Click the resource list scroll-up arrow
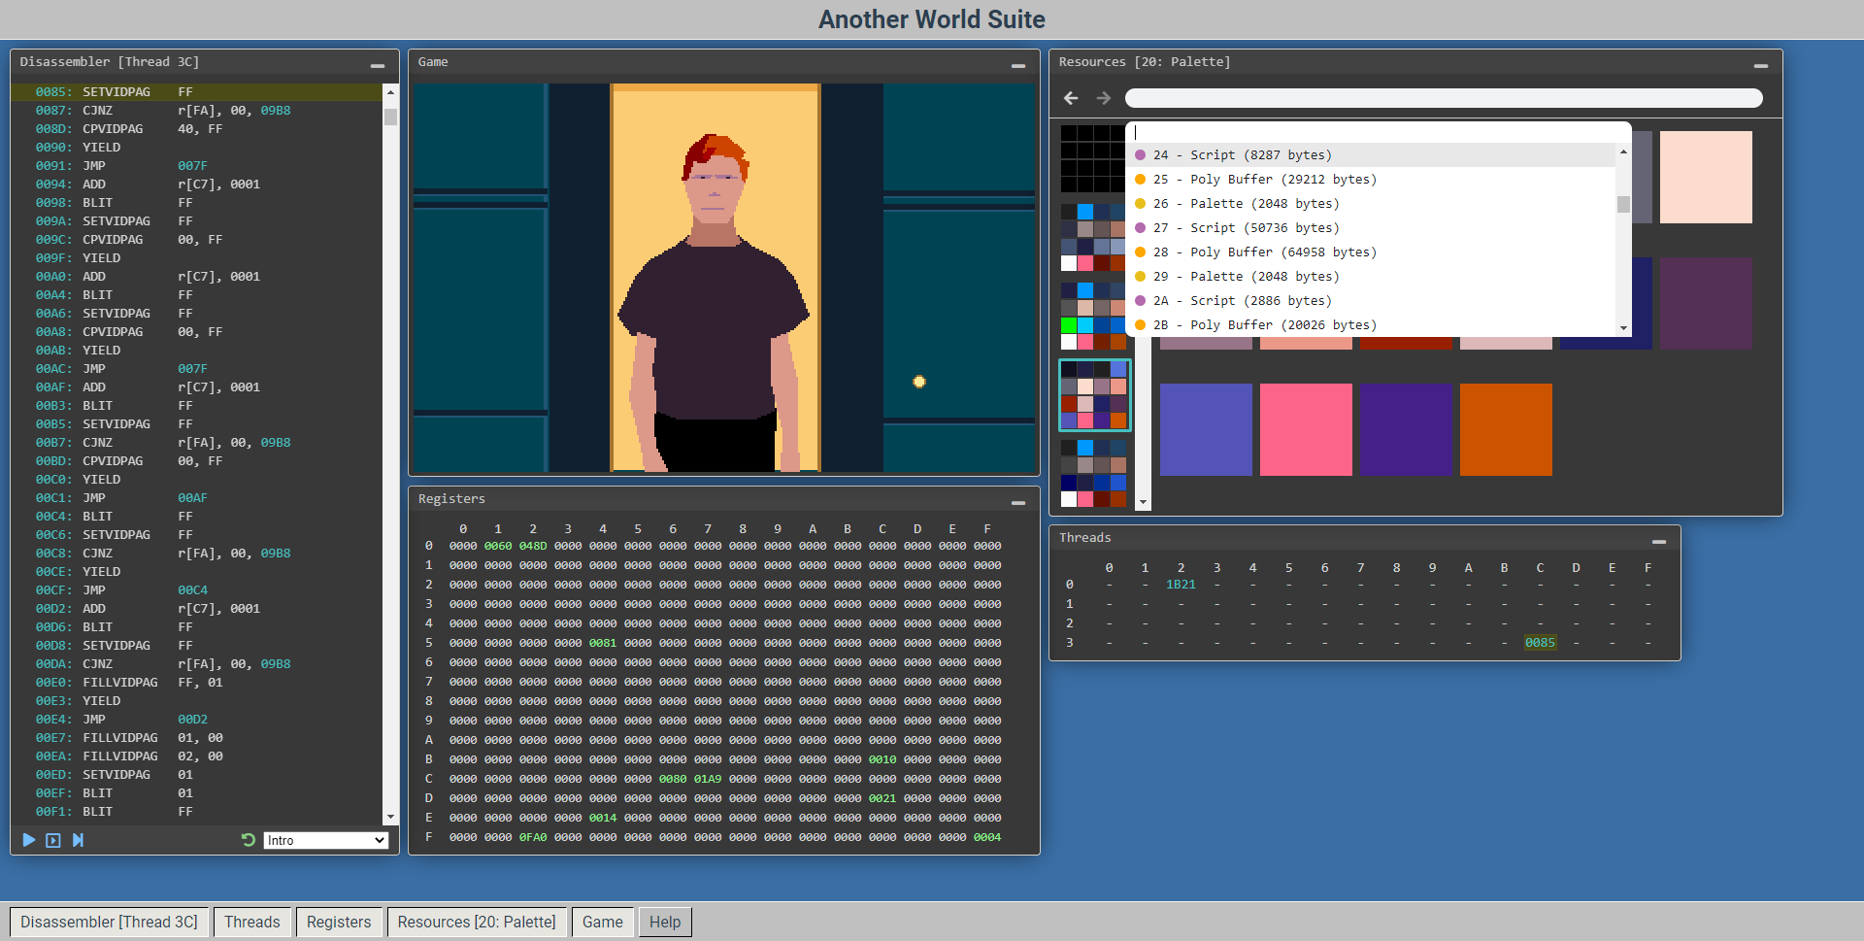1864x941 pixels. coord(1623,152)
